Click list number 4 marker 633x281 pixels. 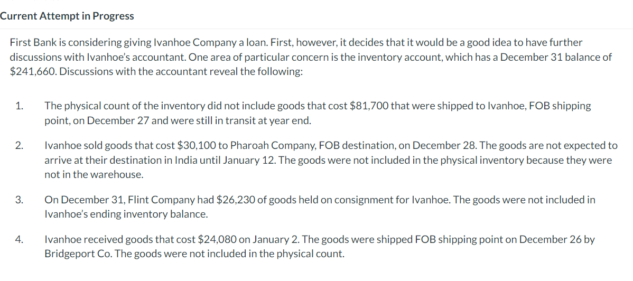[20, 240]
